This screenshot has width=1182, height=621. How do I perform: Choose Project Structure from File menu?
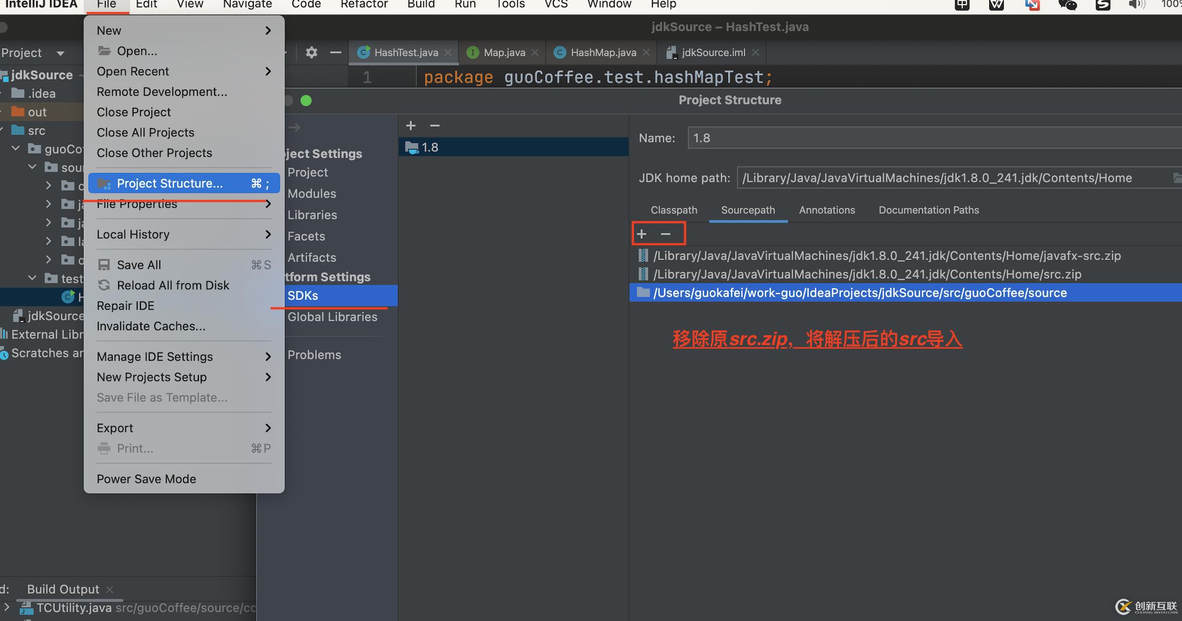pyautogui.click(x=184, y=183)
